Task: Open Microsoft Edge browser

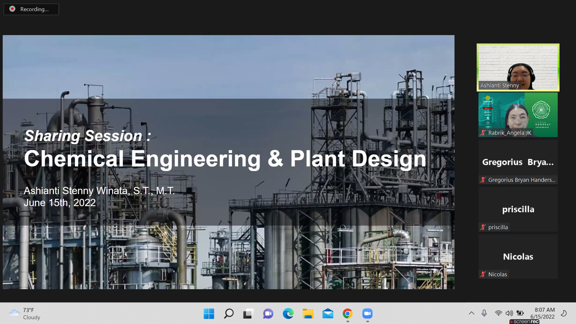Action: (288, 314)
